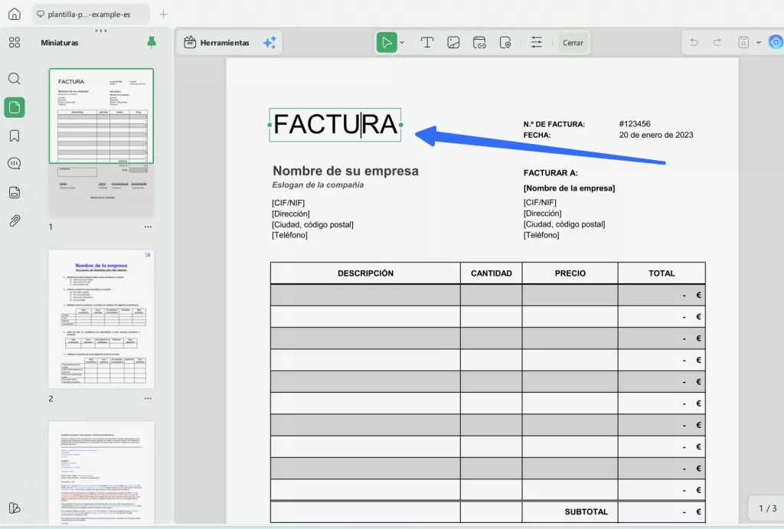This screenshot has width=784, height=529.
Task: Select the page thumbnails panel icon
Action: point(15,107)
